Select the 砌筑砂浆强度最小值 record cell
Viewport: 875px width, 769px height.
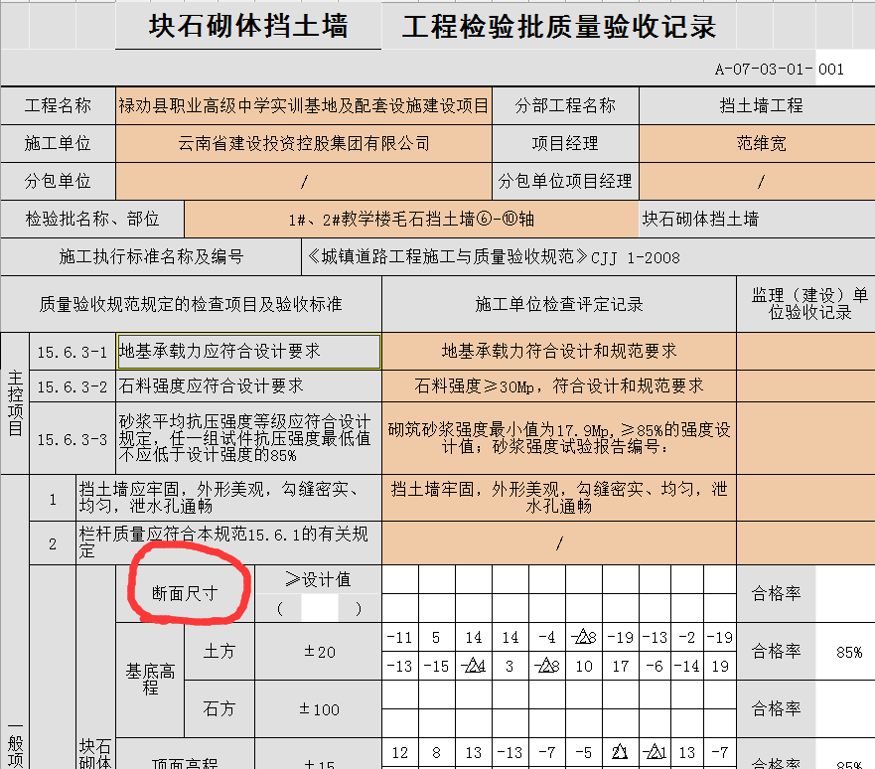[x=558, y=438]
